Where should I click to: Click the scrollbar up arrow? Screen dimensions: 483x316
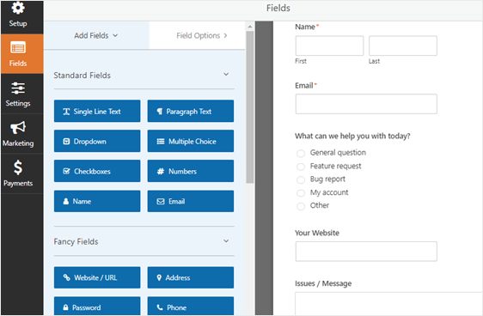(250, 27)
